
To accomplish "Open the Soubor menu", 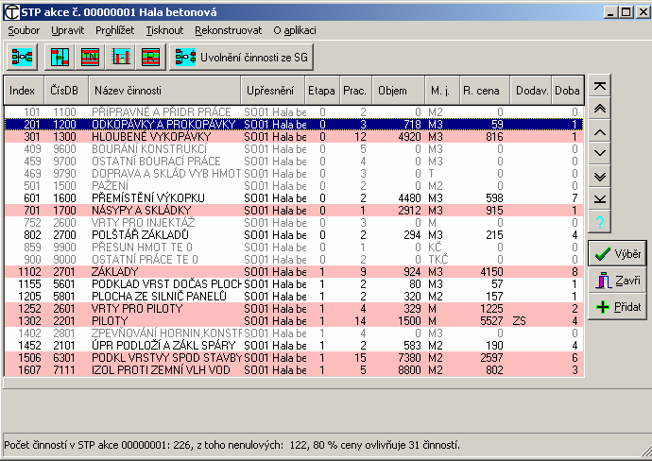I will tap(24, 30).
